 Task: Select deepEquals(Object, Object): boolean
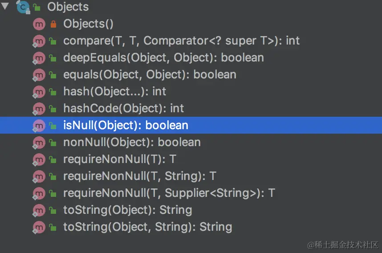(163, 58)
